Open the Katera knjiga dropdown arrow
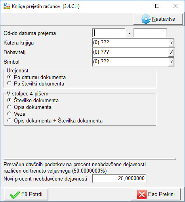 point(171,43)
